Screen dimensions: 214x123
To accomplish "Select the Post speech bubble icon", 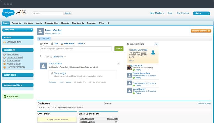I will pyautogui.click(x=41, y=44).
